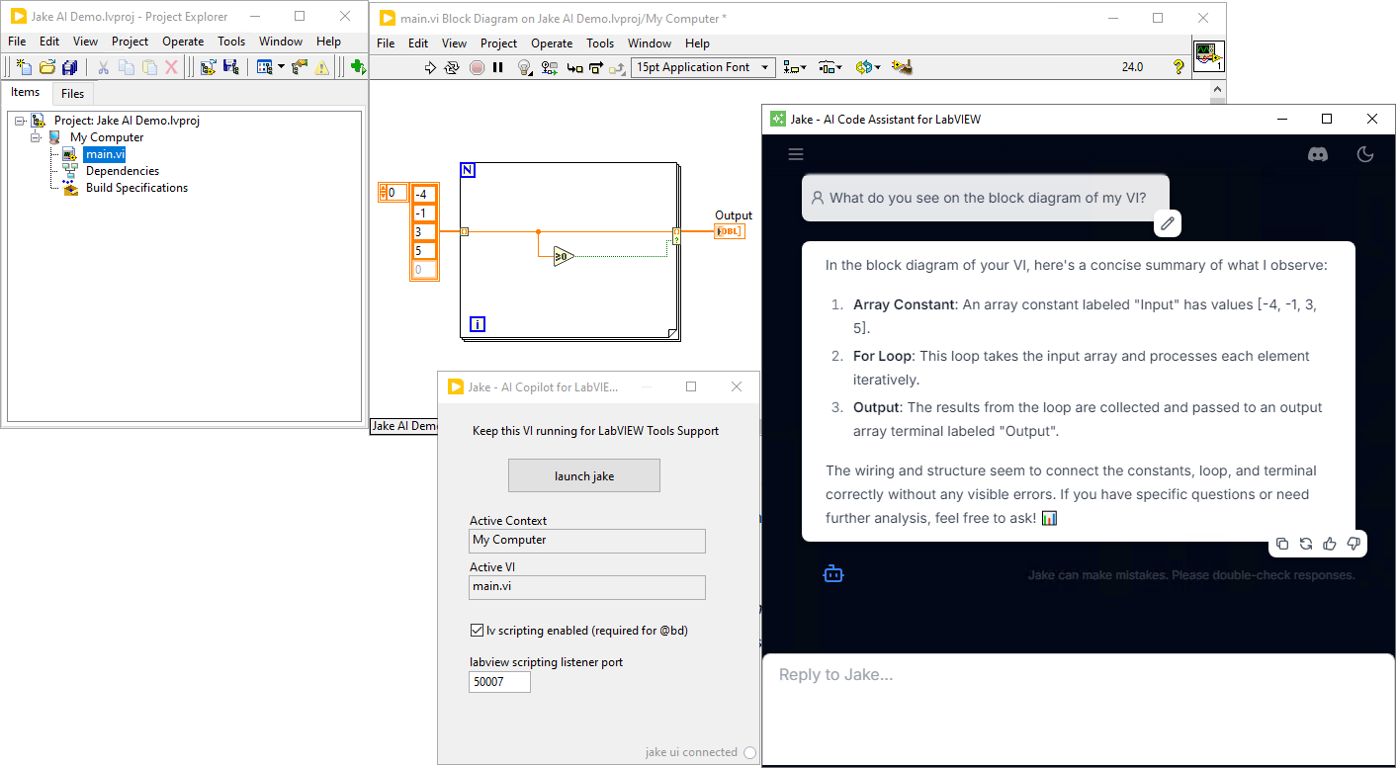1398x768 pixels.
Task: Collapse the My Computer tree node
Action: (x=33, y=136)
